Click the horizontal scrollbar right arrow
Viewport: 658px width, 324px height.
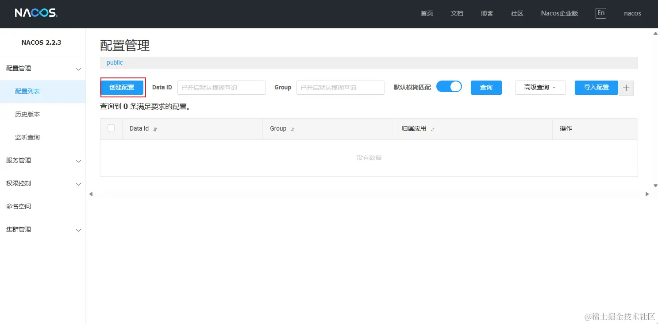[647, 194]
